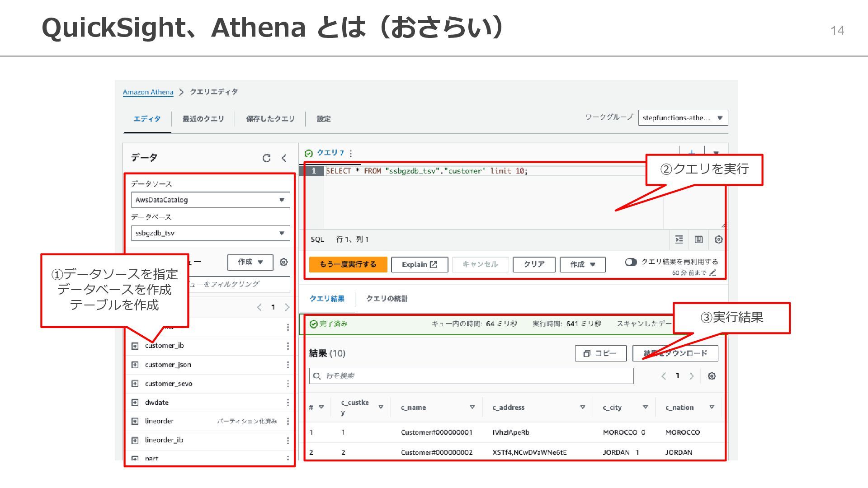The height and width of the screenshot is (488, 868).
Task: Expand the customer_json table
Action: coord(135,365)
